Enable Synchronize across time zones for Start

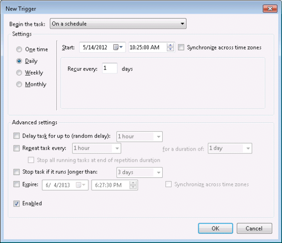pos(181,47)
